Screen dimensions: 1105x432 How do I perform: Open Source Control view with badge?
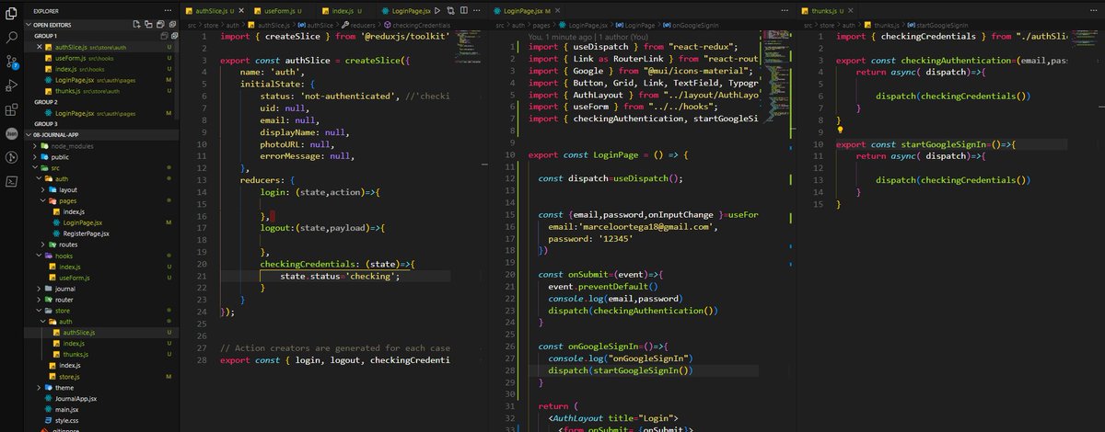(12, 63)
